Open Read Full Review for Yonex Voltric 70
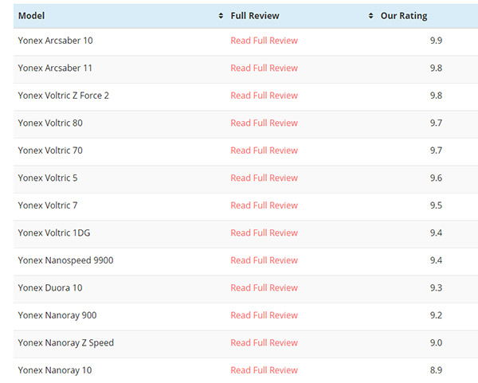 (264, 150)
